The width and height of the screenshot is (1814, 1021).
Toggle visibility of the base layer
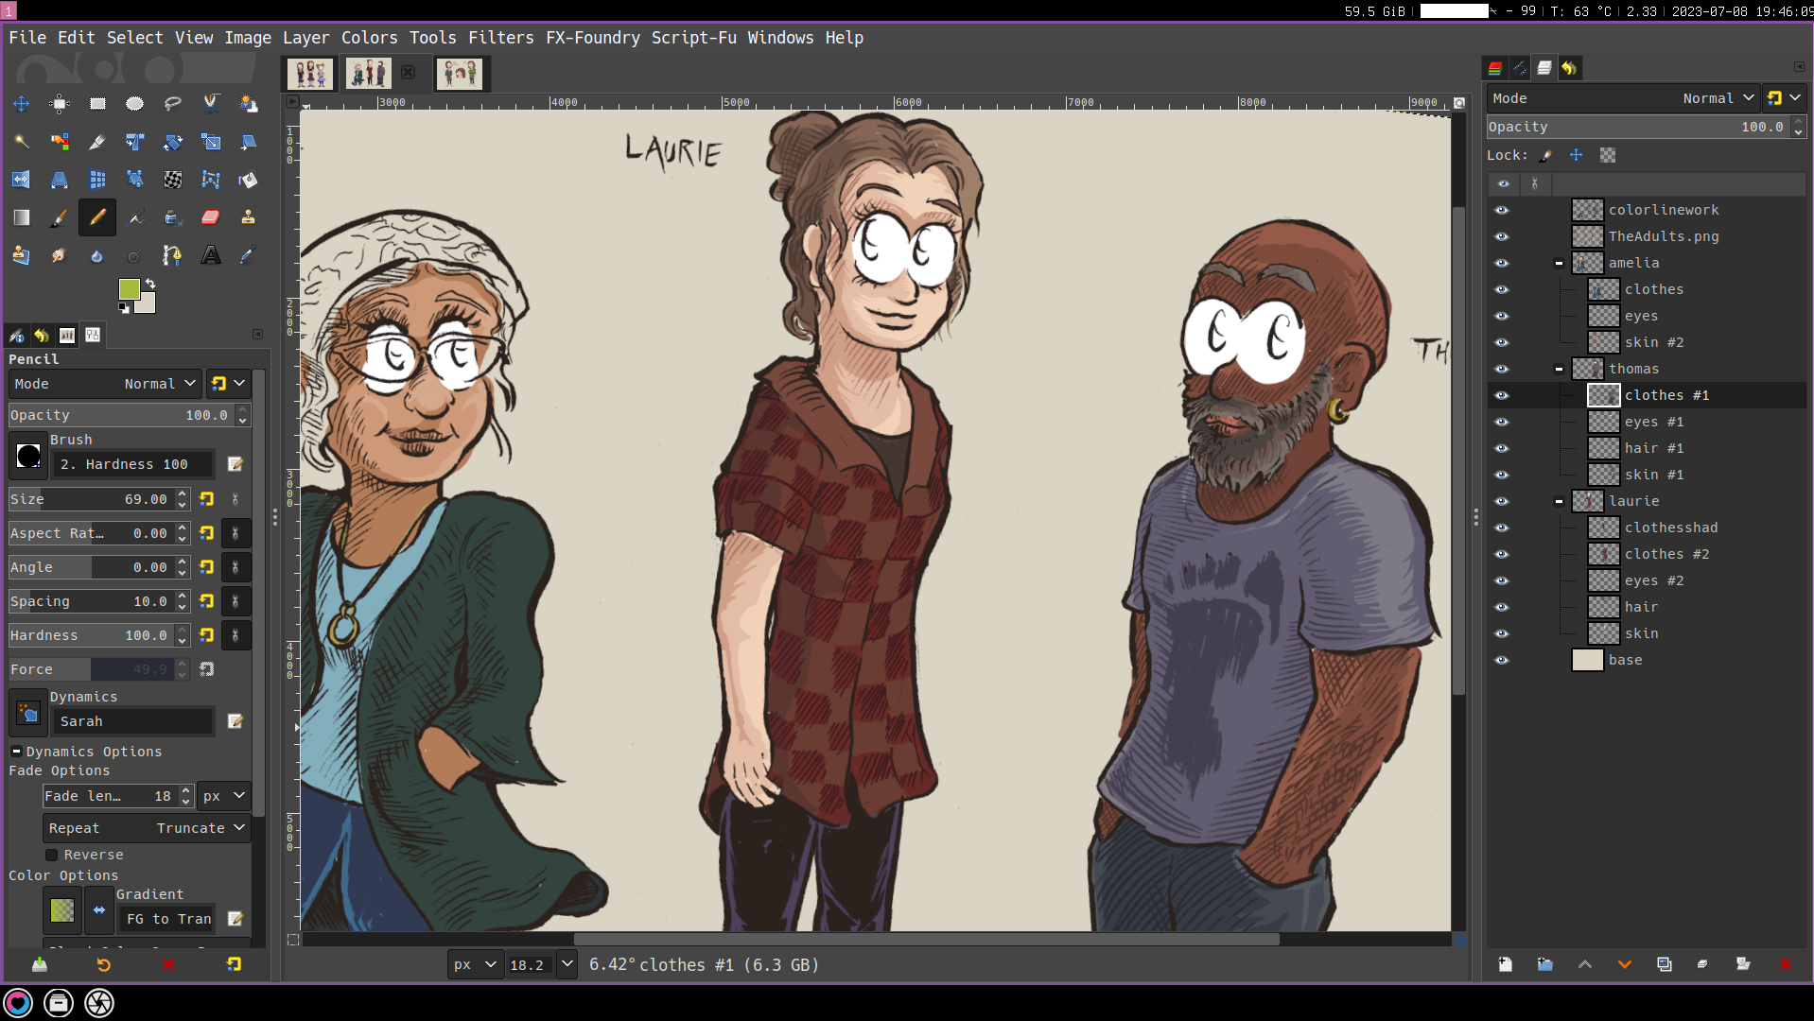(1502, 660)
